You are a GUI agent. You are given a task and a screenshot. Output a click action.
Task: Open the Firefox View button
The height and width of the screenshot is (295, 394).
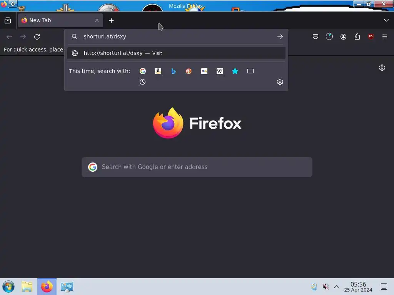(8, 20)
